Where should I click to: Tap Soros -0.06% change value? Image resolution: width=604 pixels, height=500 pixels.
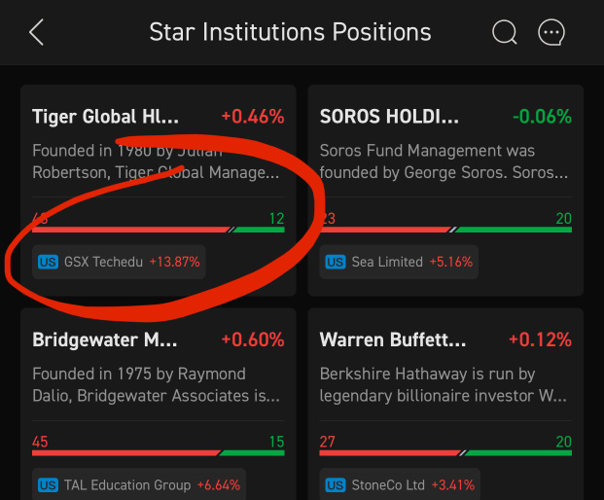[x=542, y=117]
